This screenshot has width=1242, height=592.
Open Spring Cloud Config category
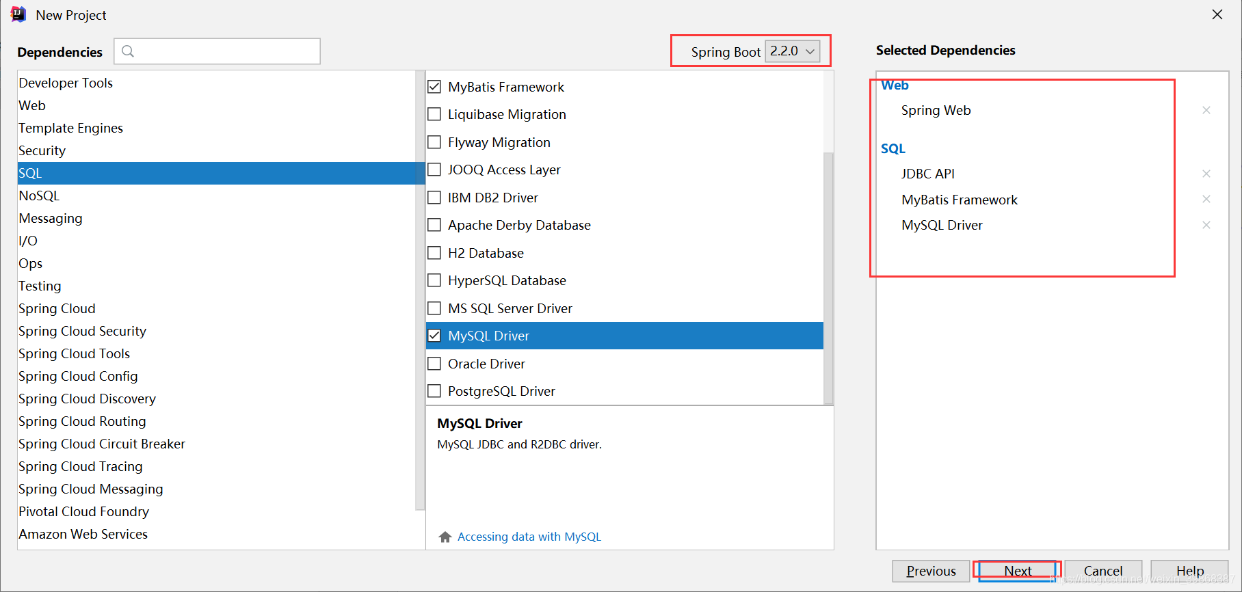coord(216,376)
